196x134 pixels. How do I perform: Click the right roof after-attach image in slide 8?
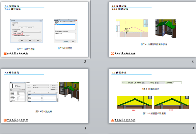coord(171,102)
